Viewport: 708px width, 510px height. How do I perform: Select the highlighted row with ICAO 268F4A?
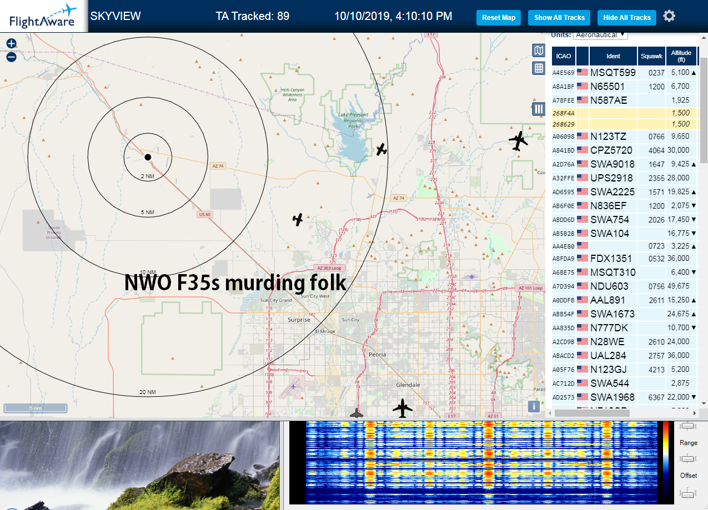(624, 113)
